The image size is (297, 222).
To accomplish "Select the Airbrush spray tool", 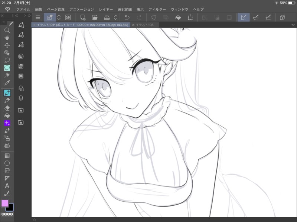I will [x=7, y=138].
